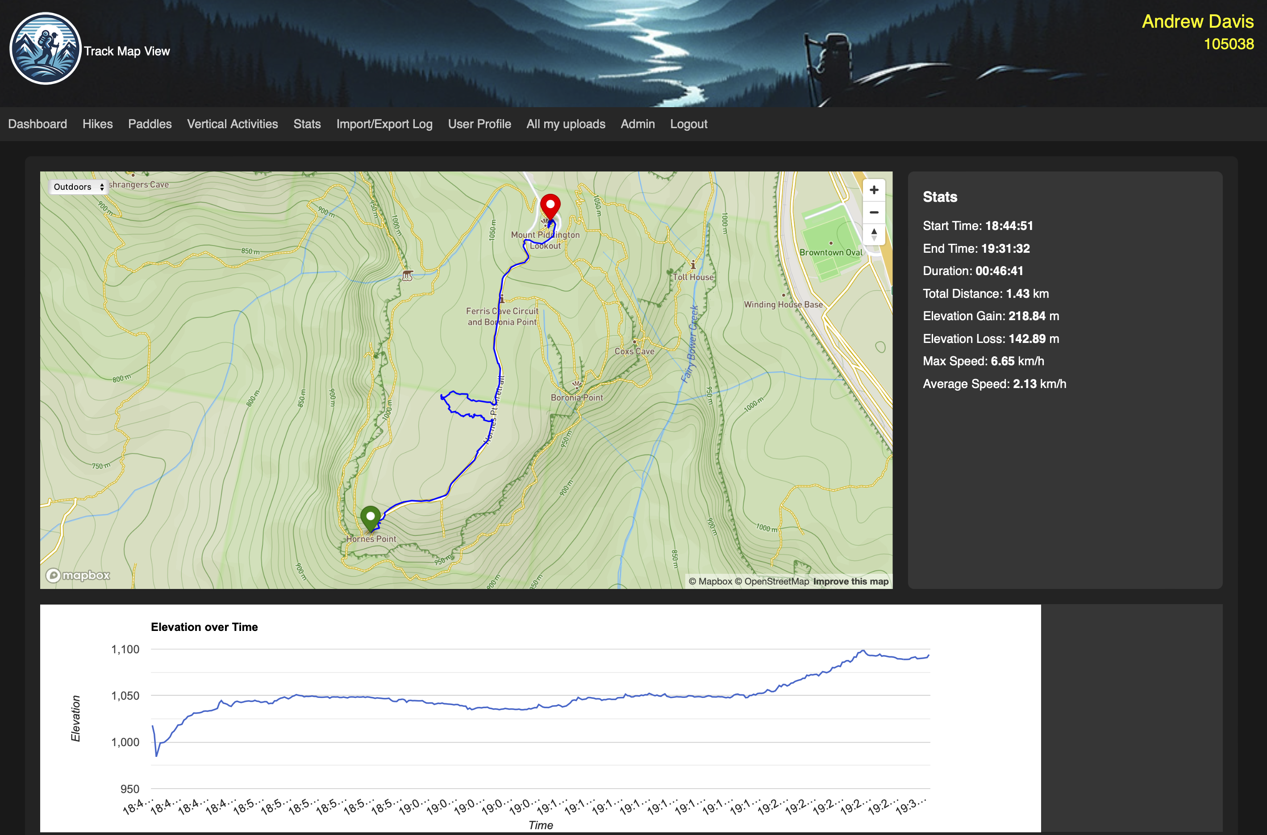Screen dimensions: 1267x835
Task: Open the Admin section
Action: tap(637, 124)
